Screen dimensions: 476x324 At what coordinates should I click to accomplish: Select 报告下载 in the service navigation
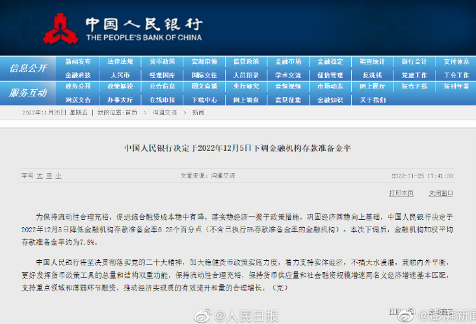click(414, 87)
